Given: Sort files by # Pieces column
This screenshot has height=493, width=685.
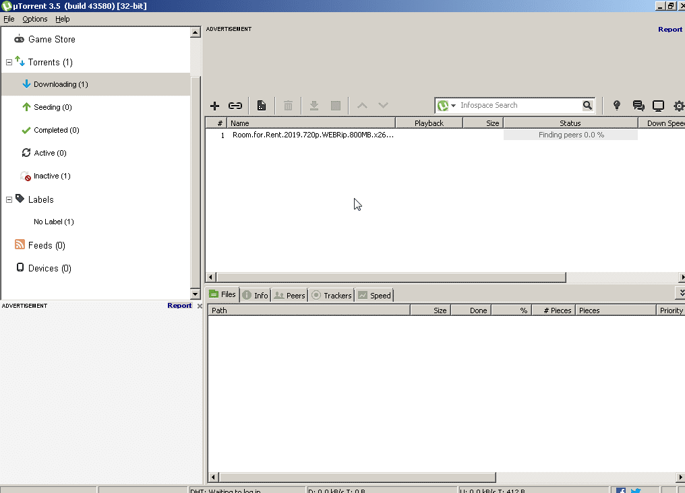Looking at the screenshot, I should point(554,310).
